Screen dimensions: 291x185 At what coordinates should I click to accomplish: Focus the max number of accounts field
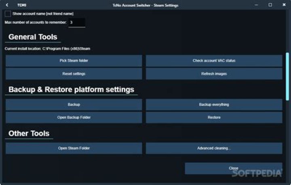click(76, 23)
